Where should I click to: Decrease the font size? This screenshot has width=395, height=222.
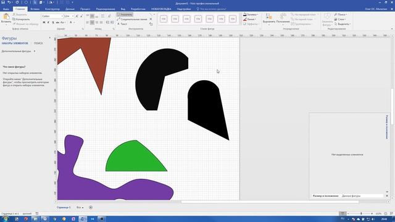coord(81,16)
